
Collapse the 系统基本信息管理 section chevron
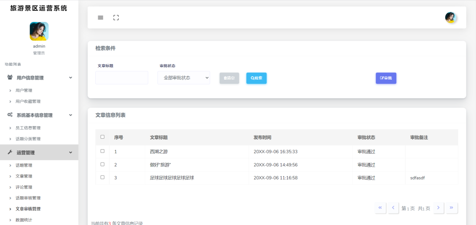[71, 115]
